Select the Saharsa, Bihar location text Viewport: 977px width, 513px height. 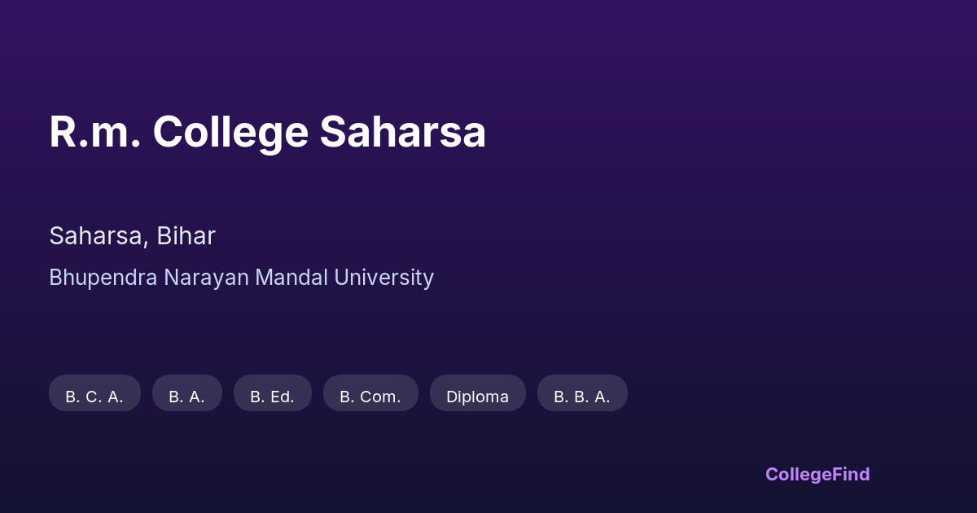pyautogui.click(x=132, y=236)
